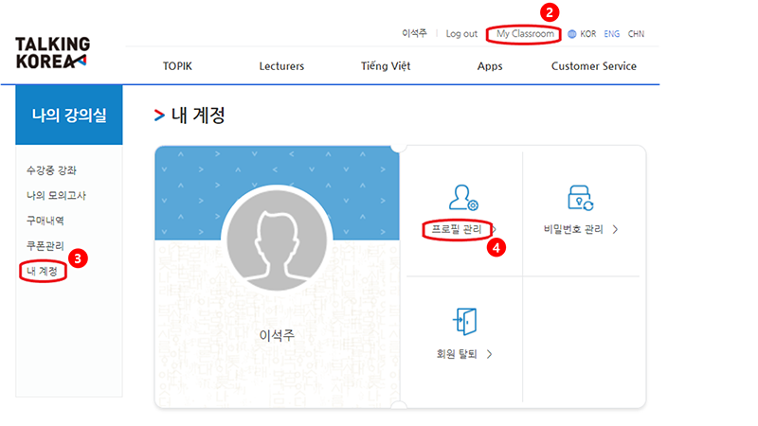
Task: Click the password management lock icon
Action: [x=580, y=198]
